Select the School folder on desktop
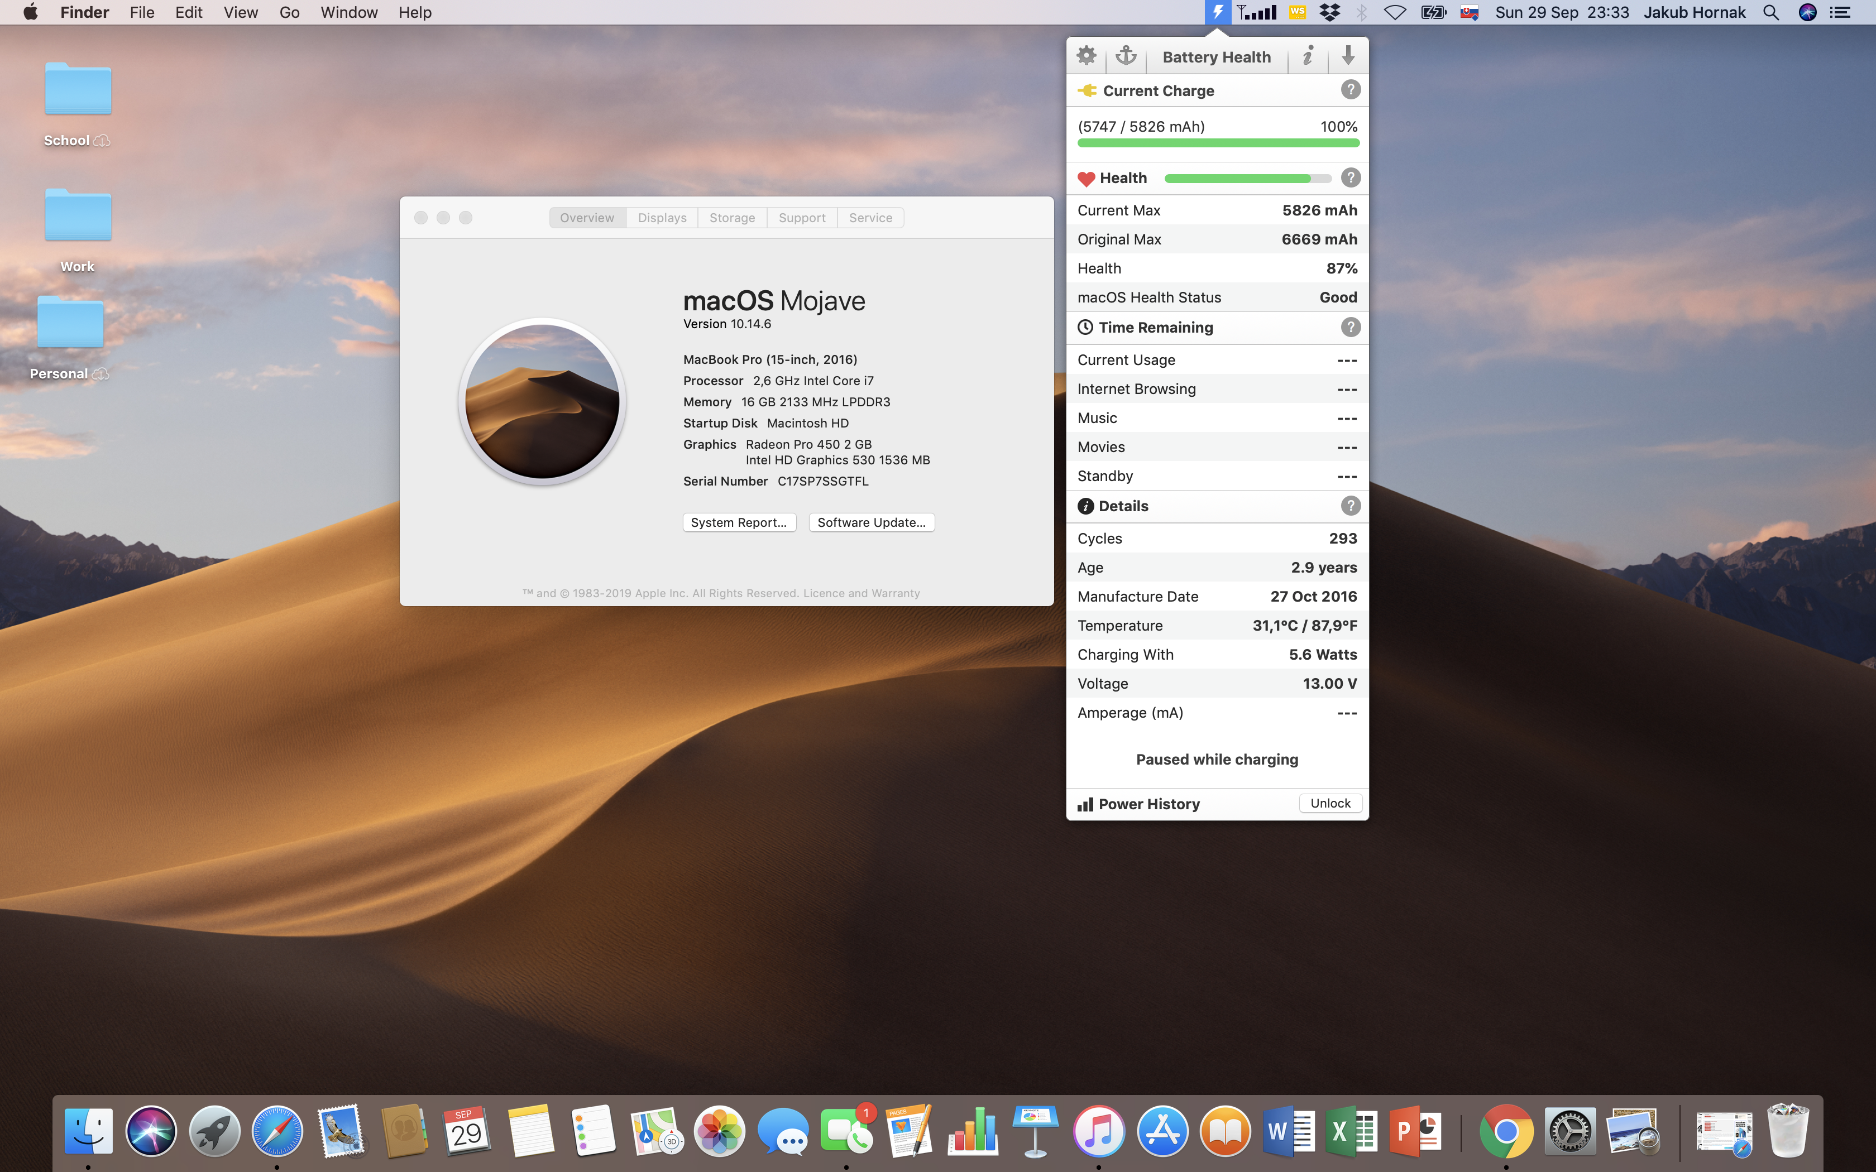 [x=78, y=90]
